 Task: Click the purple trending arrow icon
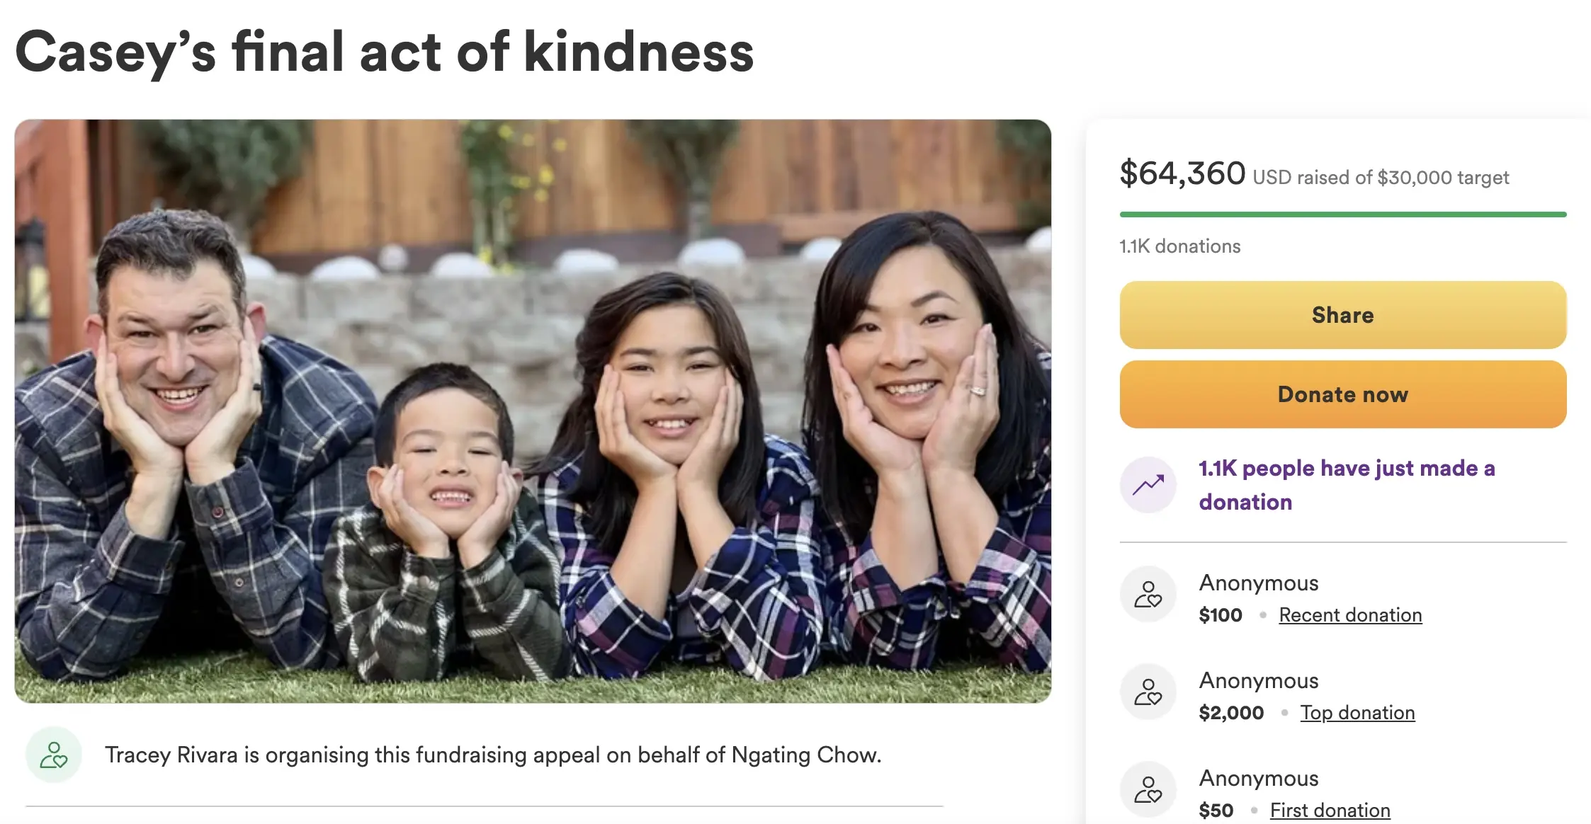(x=1148, y=485)
